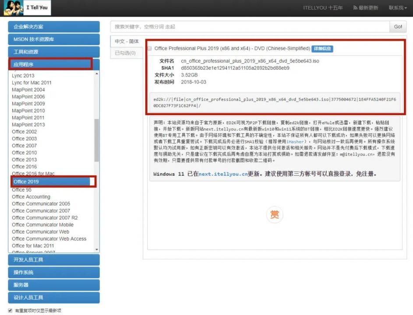Select MapPoint 2013 in the list
The width and height of the screenshot is (413, 315).
pyautogui.click(x=28, y=125)
